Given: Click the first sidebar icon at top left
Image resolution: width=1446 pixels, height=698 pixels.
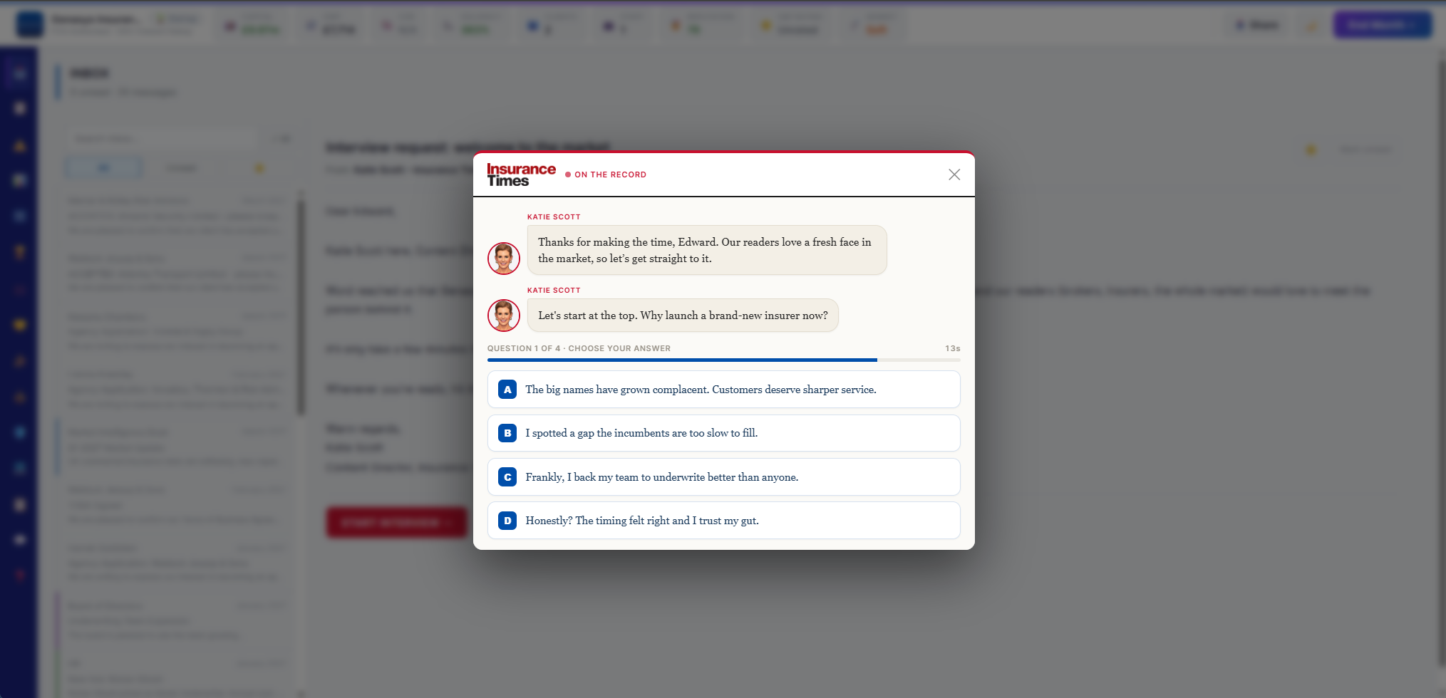Looking at the screenshot, I should click(x=19, y=73).
